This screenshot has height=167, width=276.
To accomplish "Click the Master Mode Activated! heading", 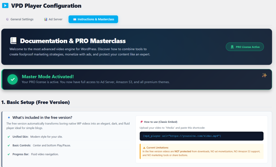I will [48, 76].
